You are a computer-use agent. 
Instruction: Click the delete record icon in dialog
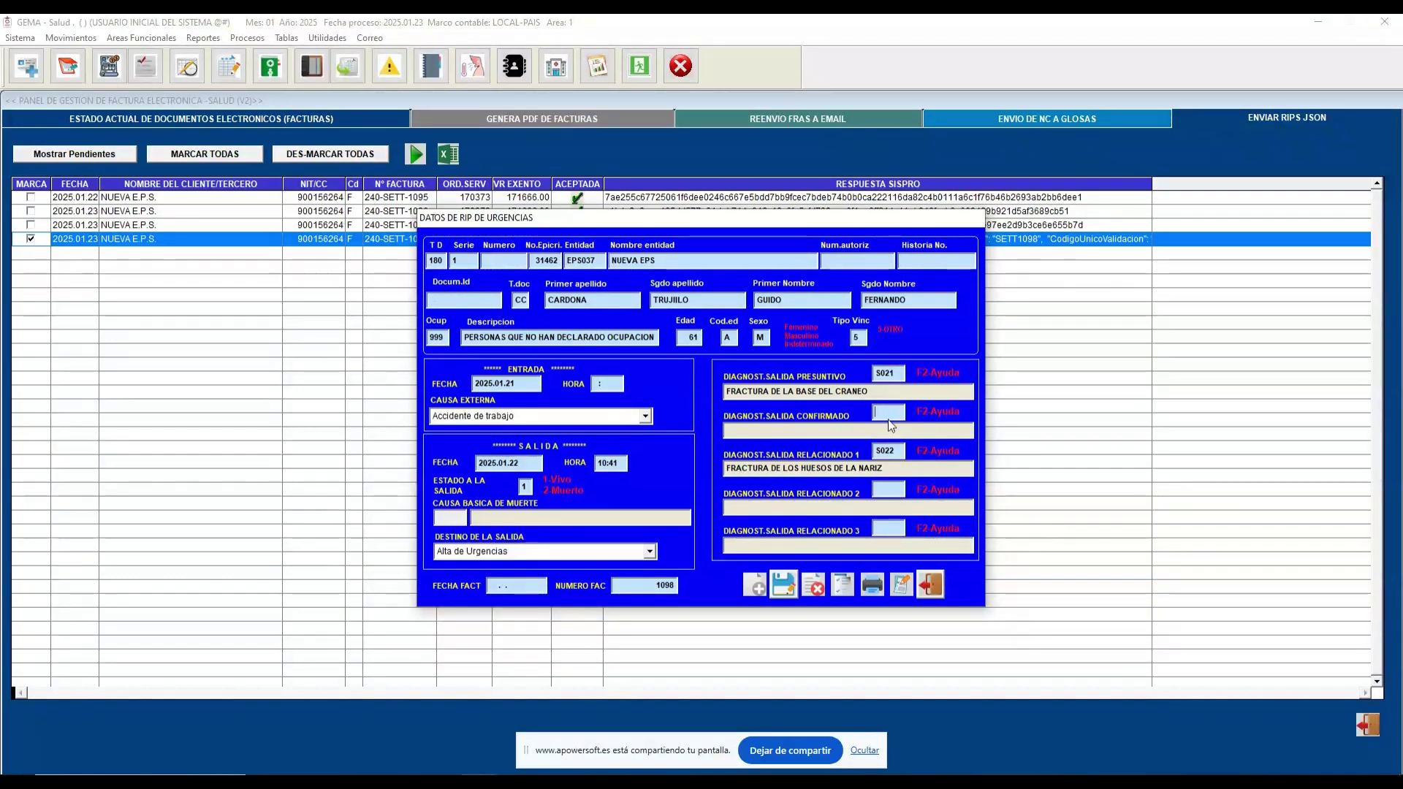[813, 584]
